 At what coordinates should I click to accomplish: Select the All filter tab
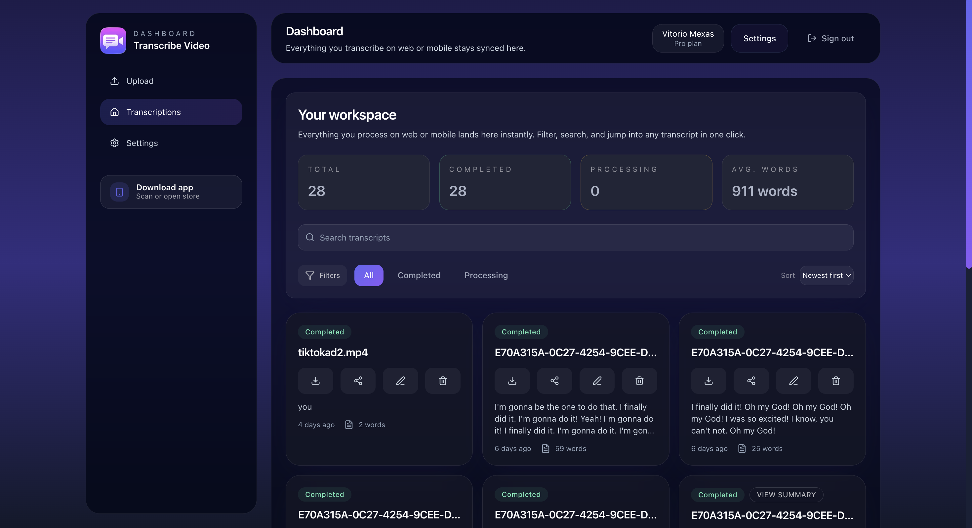pos(369,275)
